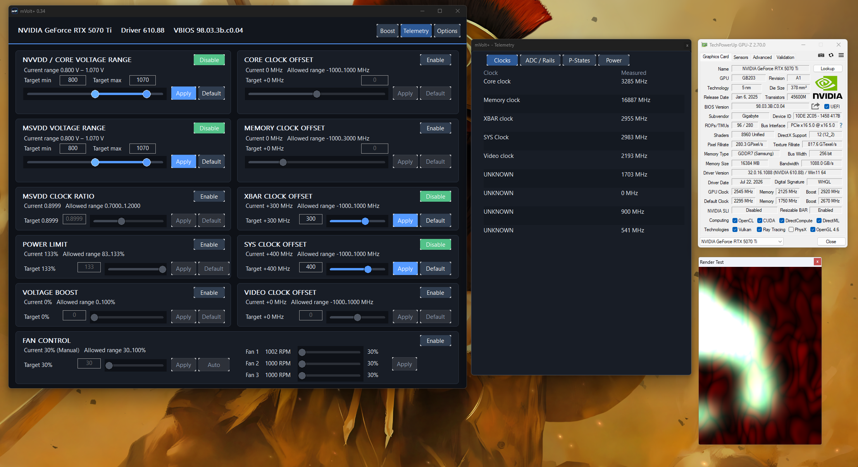Open the P-States tab
Viewport: 858px width, 467px height.
point(579,60)
